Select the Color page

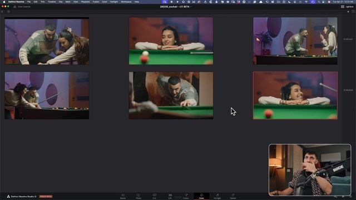[201, 196]
